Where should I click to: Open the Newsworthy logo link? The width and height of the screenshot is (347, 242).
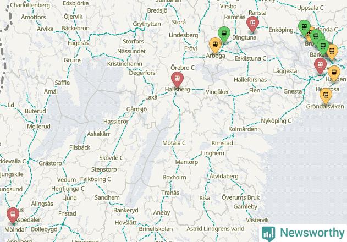click(303, 233)
